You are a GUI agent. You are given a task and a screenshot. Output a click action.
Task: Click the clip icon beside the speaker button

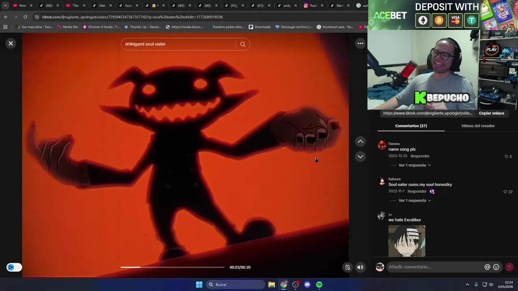click(x=347, y=267)
